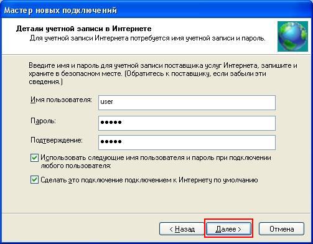Image resolution: width=313 pixels, height=244 pixels.
Task: Click the Имя пользователя label
Action: 61,100
